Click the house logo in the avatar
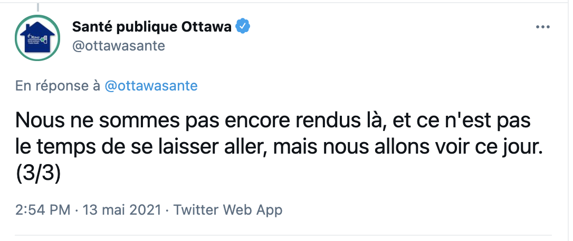Viewport: 573px width, 241px height. (36, 37)
